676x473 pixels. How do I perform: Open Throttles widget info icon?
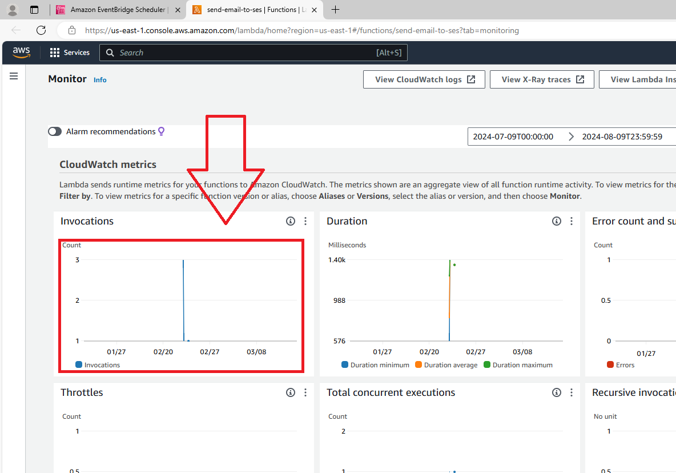point(291,392)
